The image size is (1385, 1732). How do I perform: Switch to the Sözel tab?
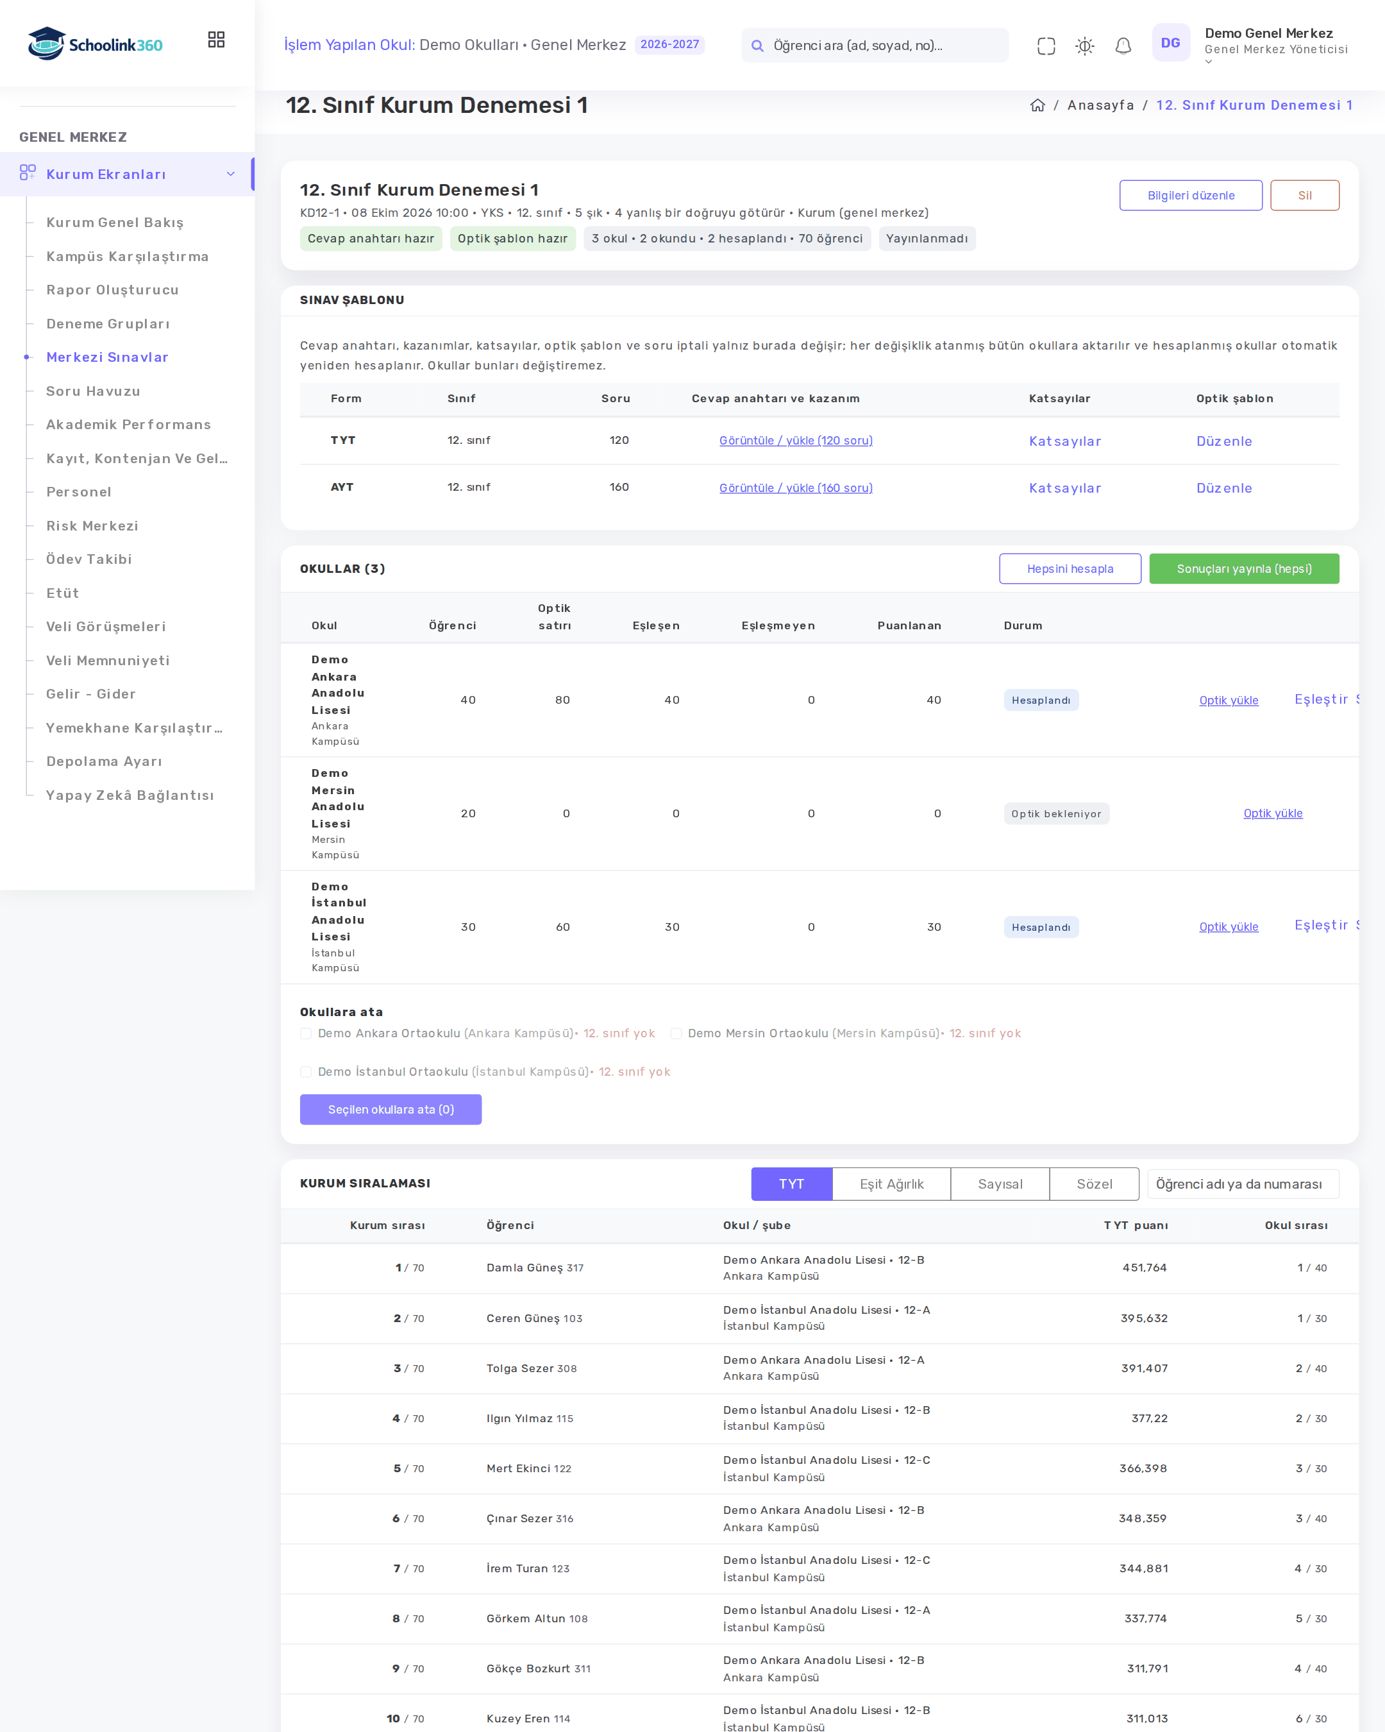[x=1093, y=1184]
